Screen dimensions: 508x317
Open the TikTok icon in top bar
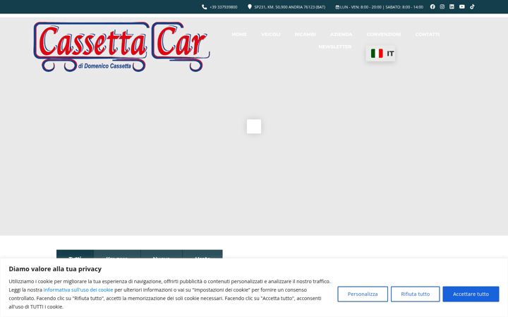pos(472,6)
